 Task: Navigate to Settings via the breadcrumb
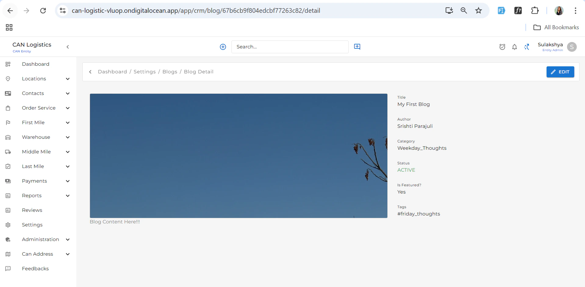tap(144, 72)
